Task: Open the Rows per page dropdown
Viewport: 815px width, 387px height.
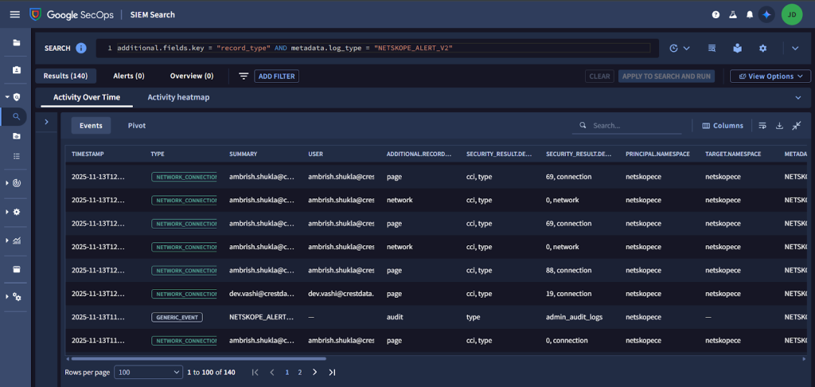Action: [148, 373]
